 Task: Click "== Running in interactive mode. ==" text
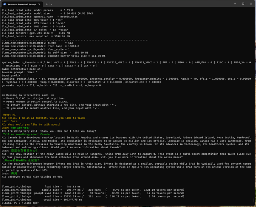click(x=28, y=95)
